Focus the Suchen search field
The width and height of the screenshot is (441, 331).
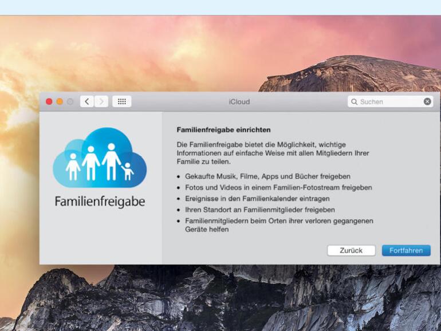391,101
